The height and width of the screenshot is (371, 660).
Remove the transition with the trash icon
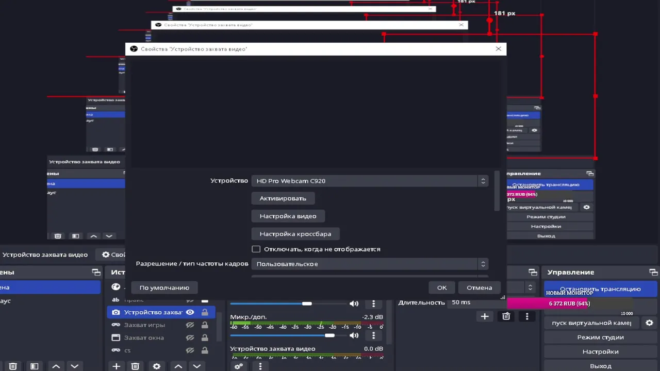tap(506, 316)
